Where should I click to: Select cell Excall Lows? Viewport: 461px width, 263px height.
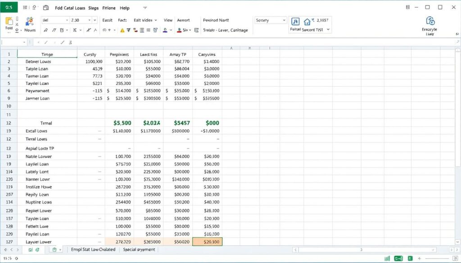pos(47,131)
